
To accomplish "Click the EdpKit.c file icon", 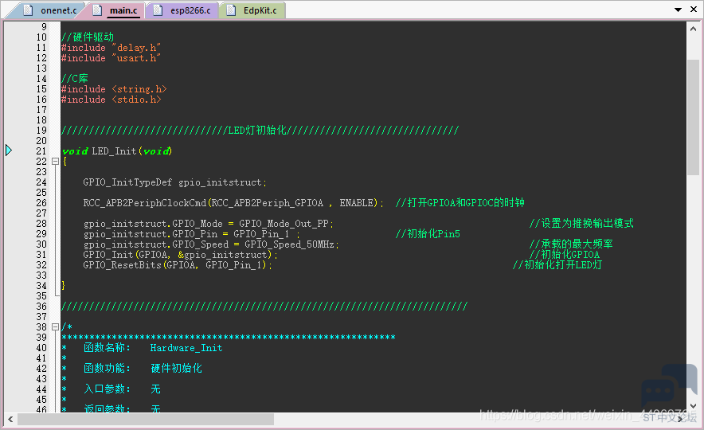I will (231, 10).
